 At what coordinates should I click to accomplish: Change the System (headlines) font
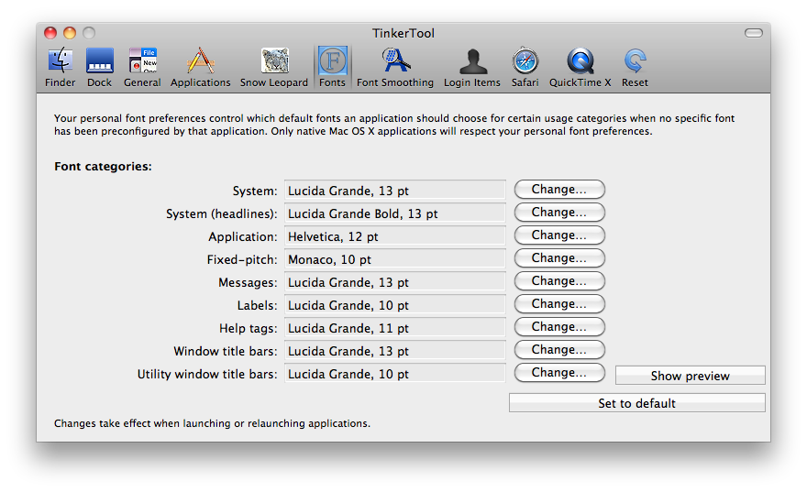tap(559, 213)
